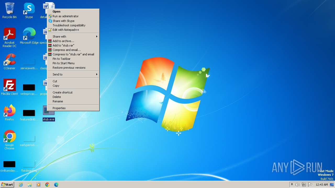Click the volume speaker tray icon
335x188 pixels.
[298, 185]
